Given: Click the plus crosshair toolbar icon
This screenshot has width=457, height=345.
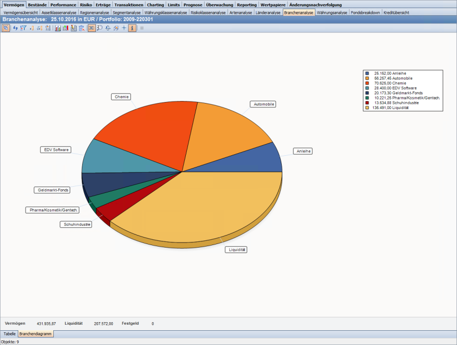Looking at the screenshot, I should coord(124,28).
